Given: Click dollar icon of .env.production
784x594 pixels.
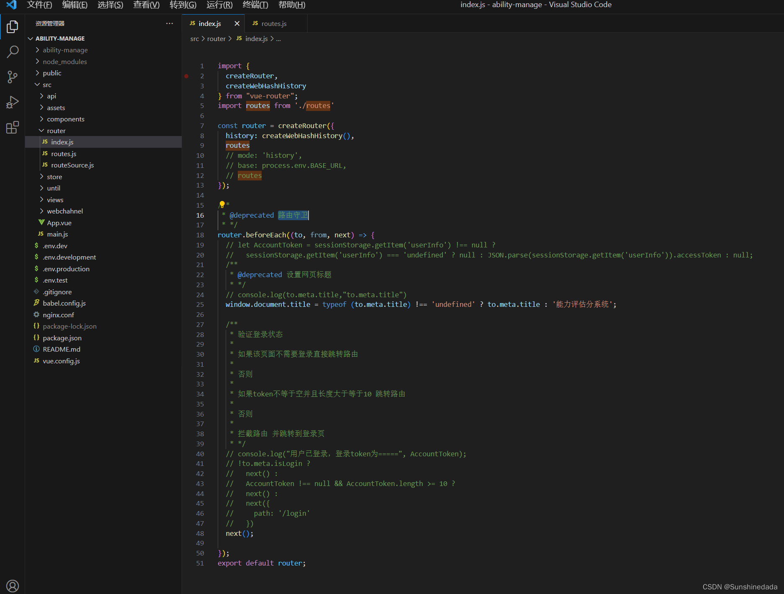Looking at the screenshot, I should pyautogui.click(x=36, y=269).
